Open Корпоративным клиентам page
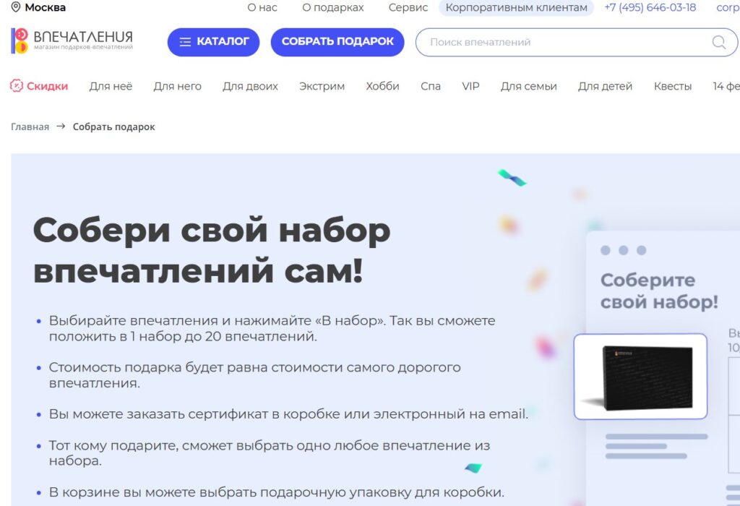Viewport: 740px width, 506px height. coord(516,7)
